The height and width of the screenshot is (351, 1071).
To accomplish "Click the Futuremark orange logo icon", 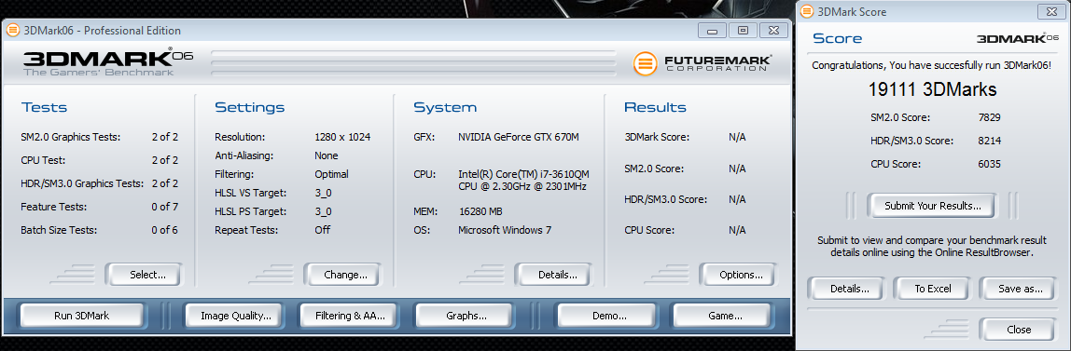I will coord(645,63).
